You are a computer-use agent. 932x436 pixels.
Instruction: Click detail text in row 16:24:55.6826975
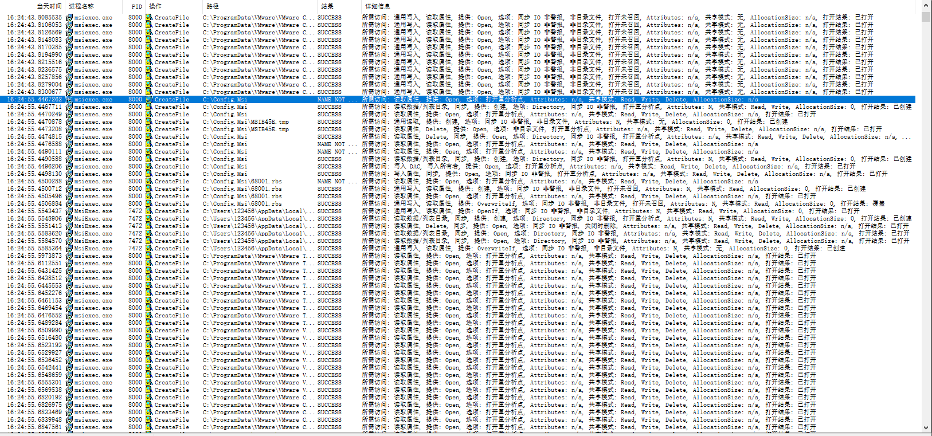pos(589,404)
